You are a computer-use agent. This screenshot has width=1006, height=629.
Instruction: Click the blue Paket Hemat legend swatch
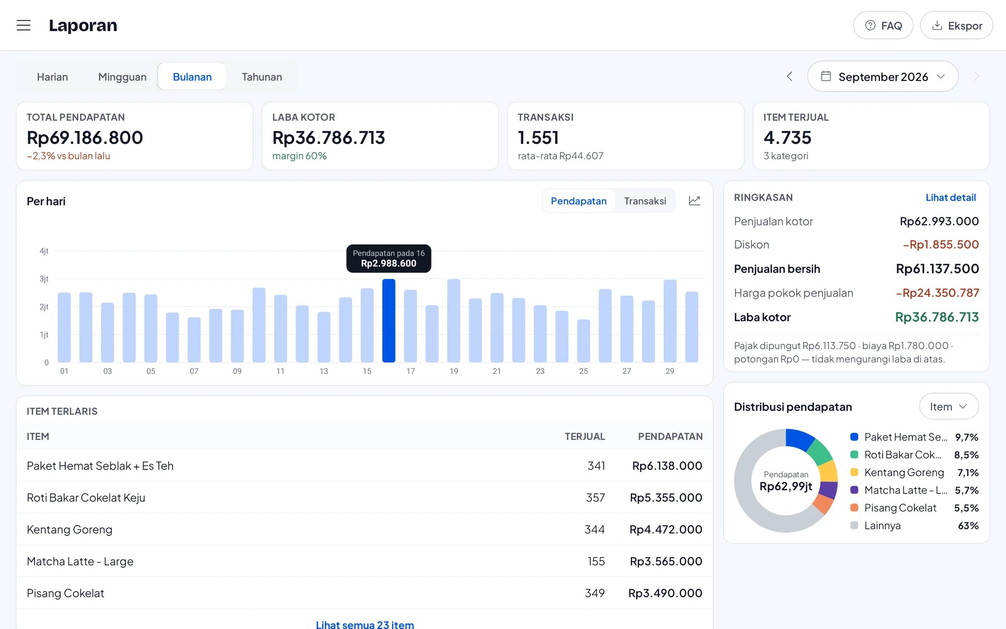(x=854, y=437)
